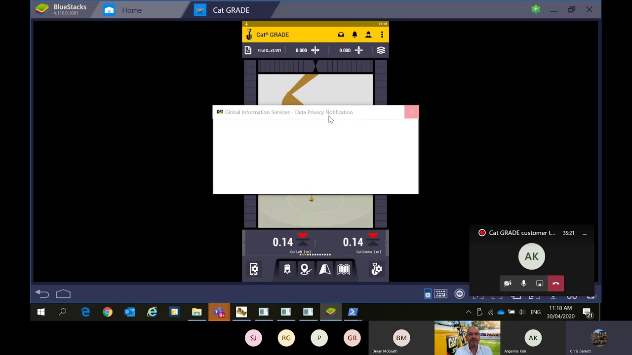Show previous readout with left arrow
632x355 pixels.
[x=244, y=243]
